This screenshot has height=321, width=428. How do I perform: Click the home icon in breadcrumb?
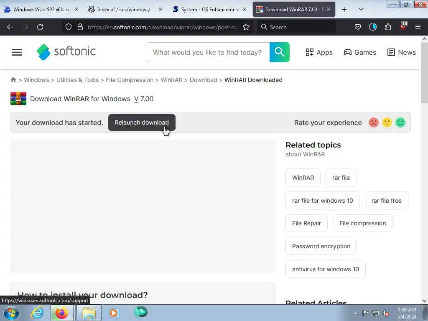tap(13, 80)
